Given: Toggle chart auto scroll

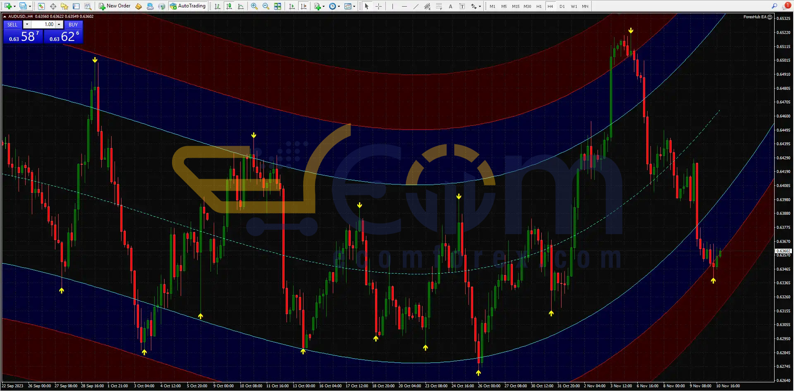Looking at the screenshot, I should [x=292, y=6].
